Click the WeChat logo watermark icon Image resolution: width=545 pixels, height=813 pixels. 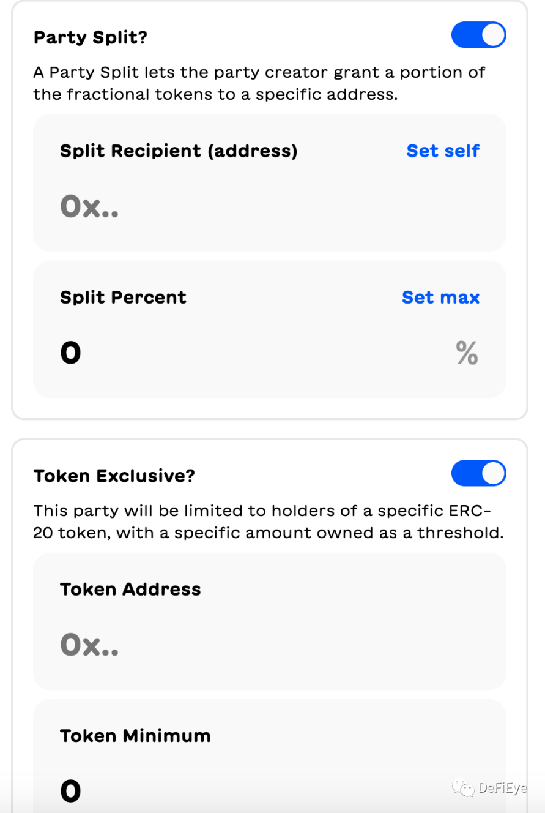tap(463, 788)
